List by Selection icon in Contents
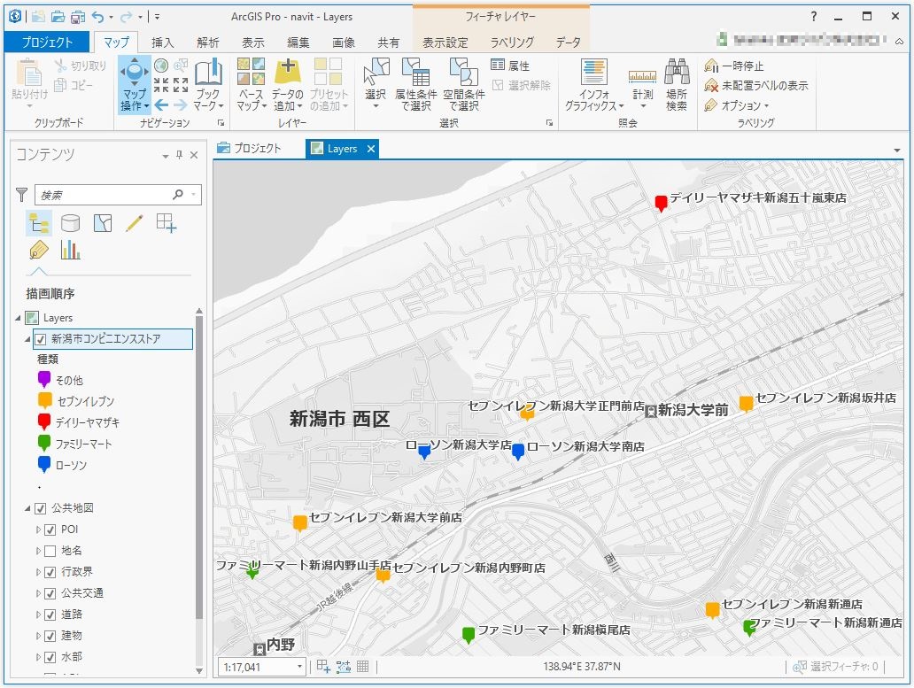The height and width of the screenshot is (688, 914). [x=103, y=223]
